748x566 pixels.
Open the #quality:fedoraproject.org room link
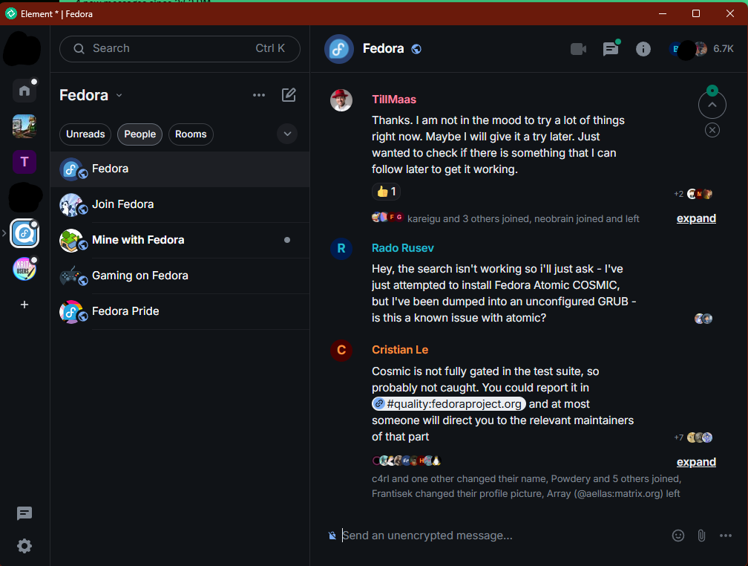448,404
